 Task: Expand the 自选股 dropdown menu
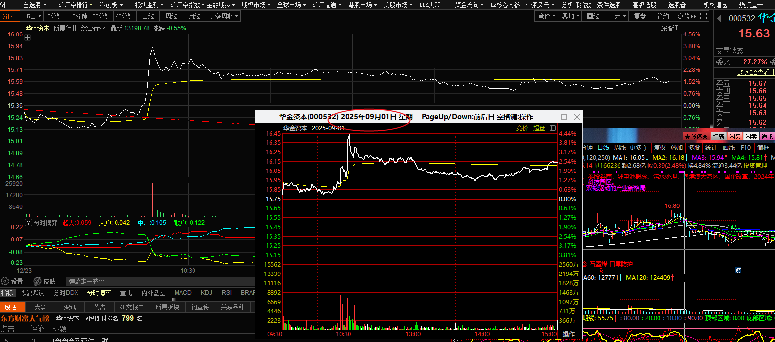[x=35, y=5]
